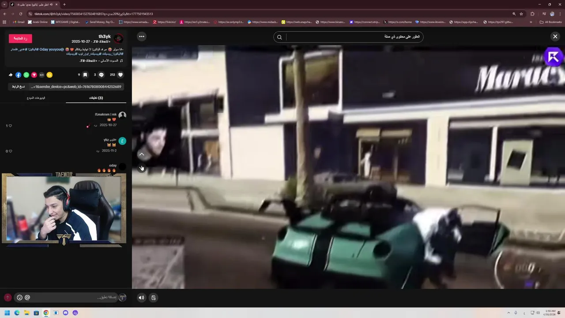
Task: Show hidden system tray icons
Action: (x=508, y=313)
